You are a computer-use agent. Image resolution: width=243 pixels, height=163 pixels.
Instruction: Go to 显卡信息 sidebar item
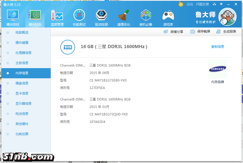point(22,94)
